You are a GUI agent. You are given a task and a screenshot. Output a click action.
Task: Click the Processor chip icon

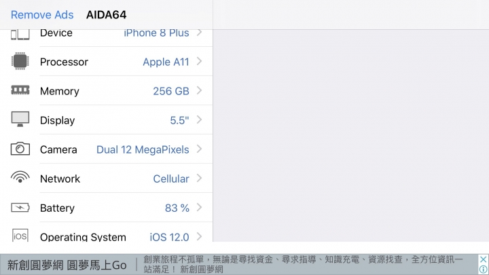pos(20,61)
